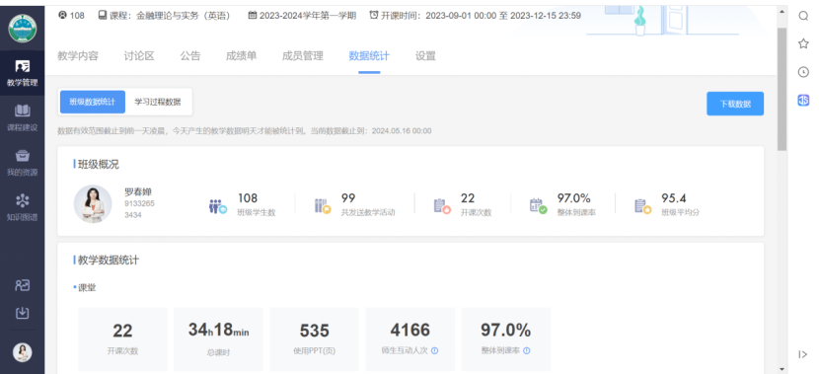Click the course book icon beside 课程

click(103, 15)
